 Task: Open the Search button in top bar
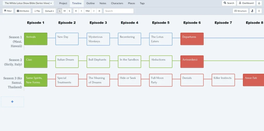(229, 3)
